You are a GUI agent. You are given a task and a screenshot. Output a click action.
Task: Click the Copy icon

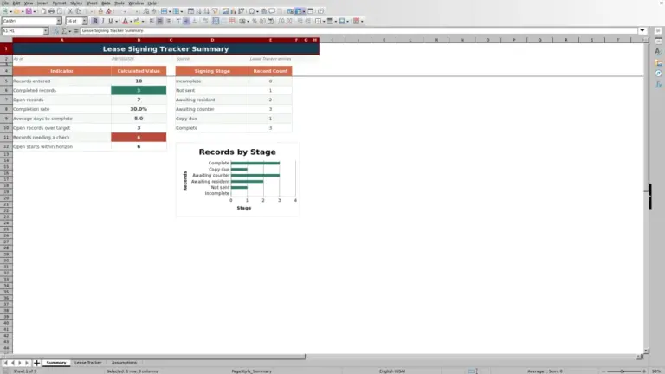[x=79, y=11]
